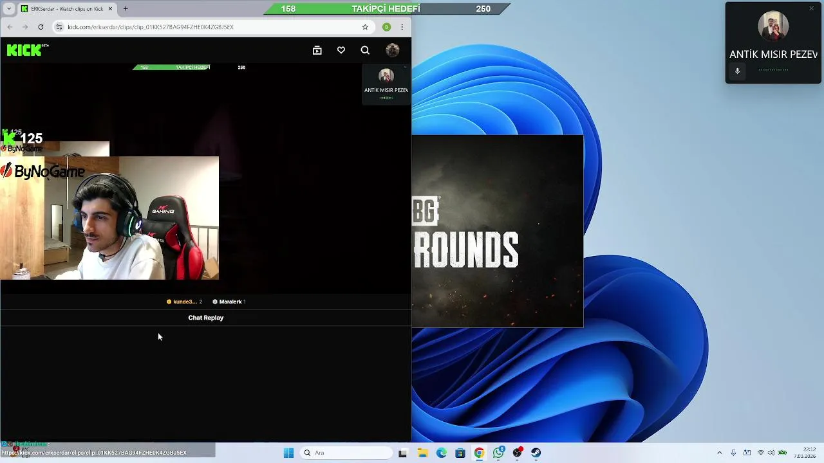Screen dimensions: 824x463
Task: Open the volume speaker tray icon
Action: [771, 453]
